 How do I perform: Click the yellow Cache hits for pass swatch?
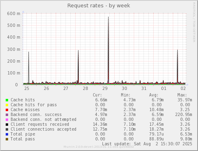7,105
